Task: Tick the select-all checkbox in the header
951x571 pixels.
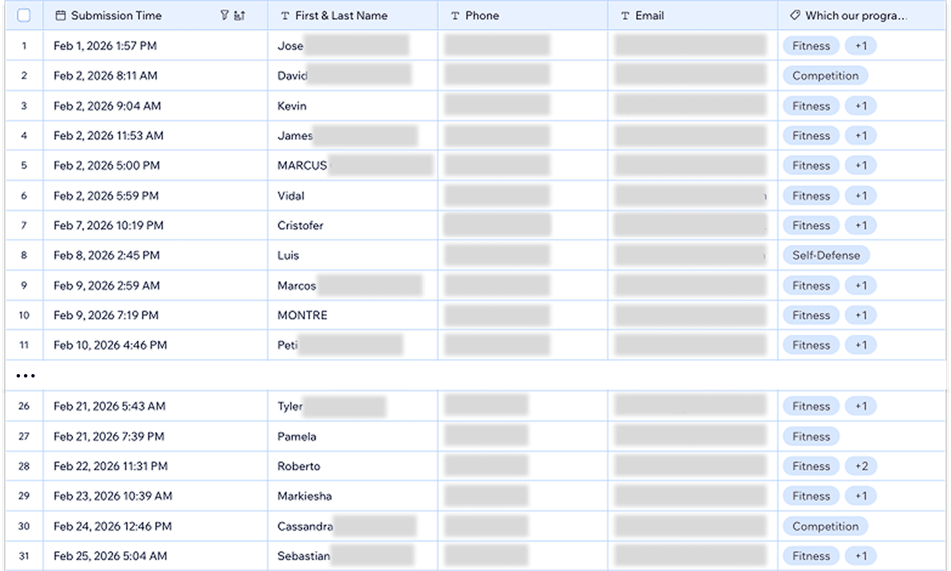Action: point(24,15)
